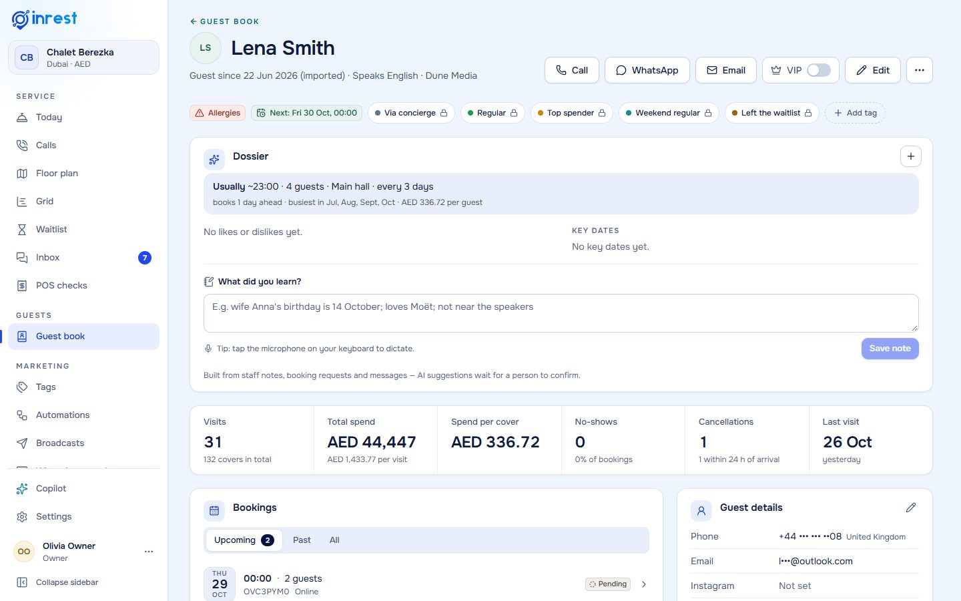Viewport: 961px width, 601px height.
Task: Select the Weekend regular tag
Action: [x=669, y=113]
